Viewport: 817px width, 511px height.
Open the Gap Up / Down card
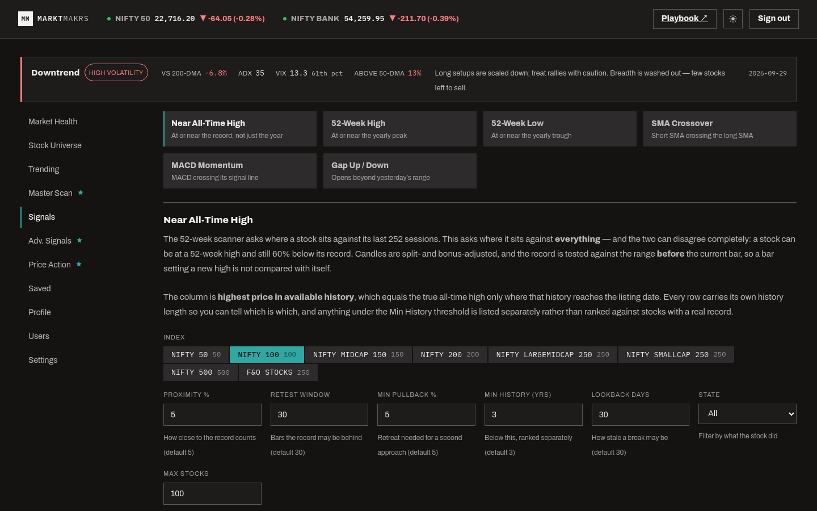[400, 171]
